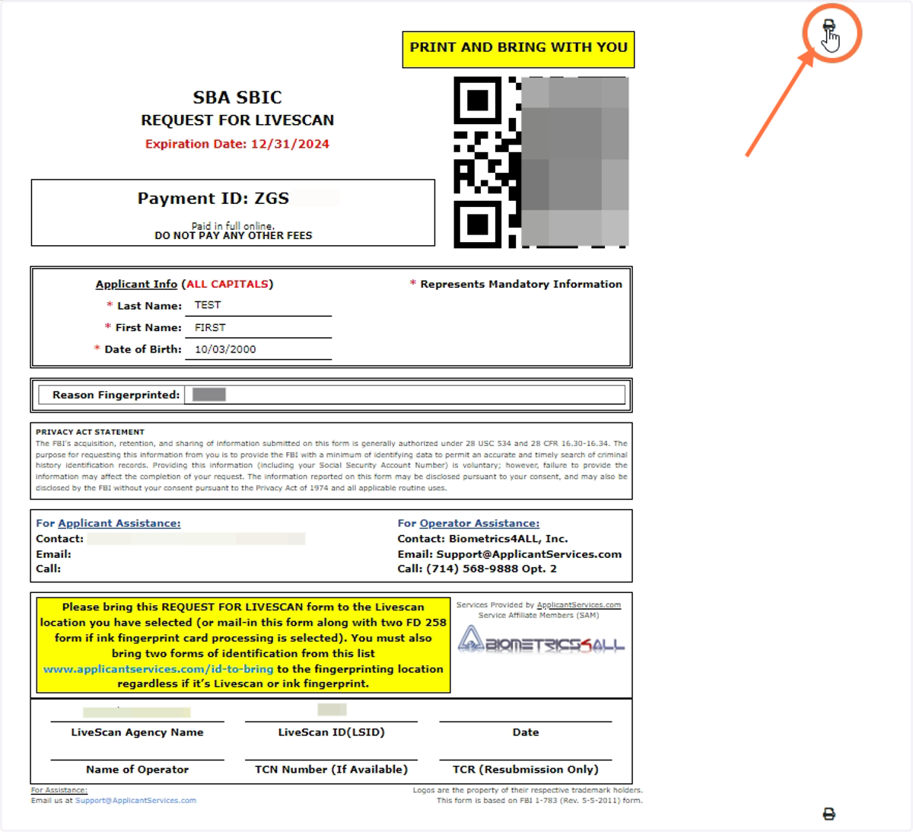Click the SBA SBIC title
913x832 pixels.
pyautogui.click(x=237, y=97)
